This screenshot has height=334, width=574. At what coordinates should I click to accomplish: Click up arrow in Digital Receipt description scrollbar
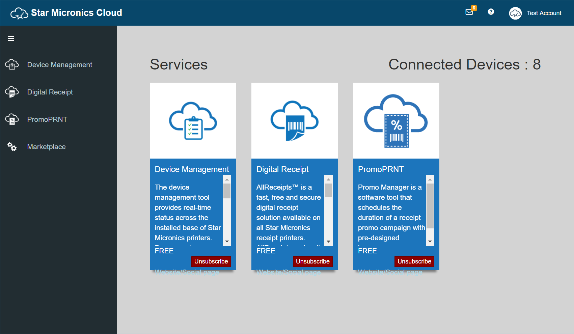[328, 179]
